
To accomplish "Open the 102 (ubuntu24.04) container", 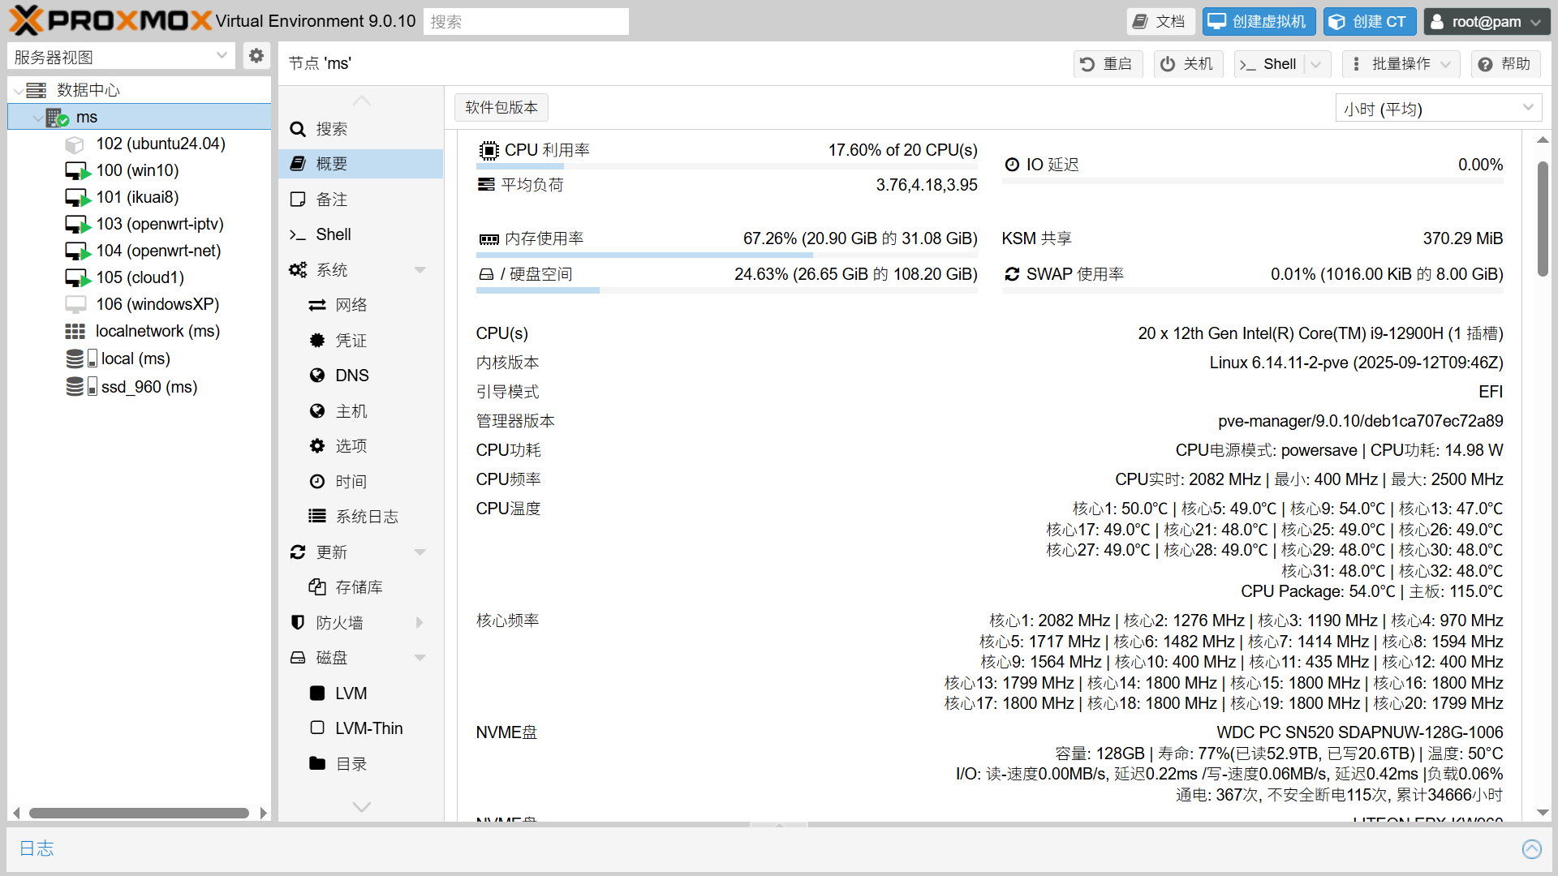I will point(160,144).
